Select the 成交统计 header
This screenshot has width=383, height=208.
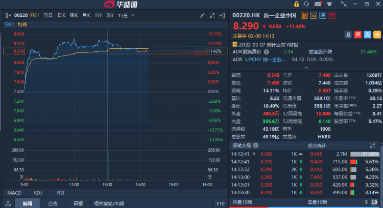click(x=317, y=145)
